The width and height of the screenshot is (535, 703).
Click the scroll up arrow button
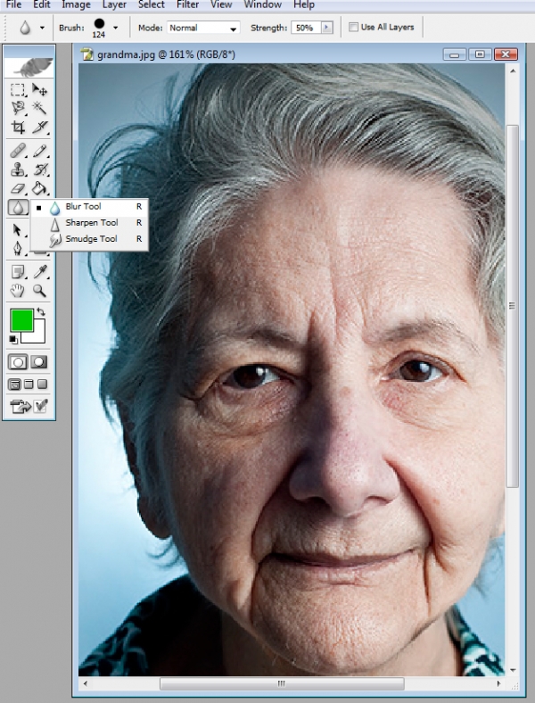(513, 70)
